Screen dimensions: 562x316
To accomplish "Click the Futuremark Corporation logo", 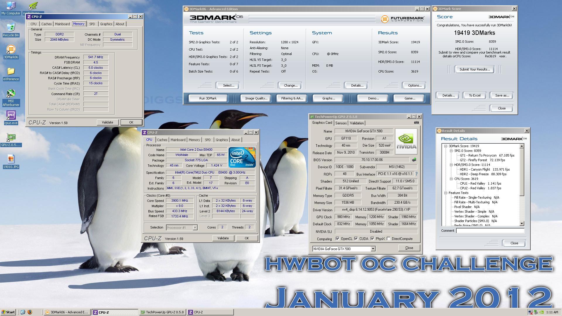I will click(402, 19).
